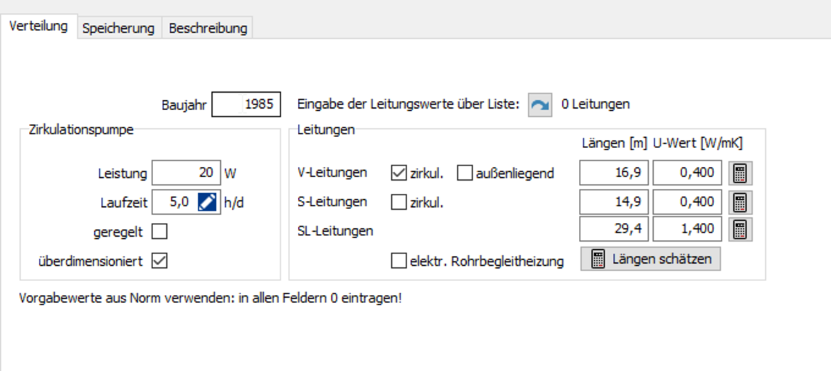Click the SL-Leitungen U-Wert field 1,400
Screen dimensions: 831x371
pyautogui.click(x=688, y=230)
